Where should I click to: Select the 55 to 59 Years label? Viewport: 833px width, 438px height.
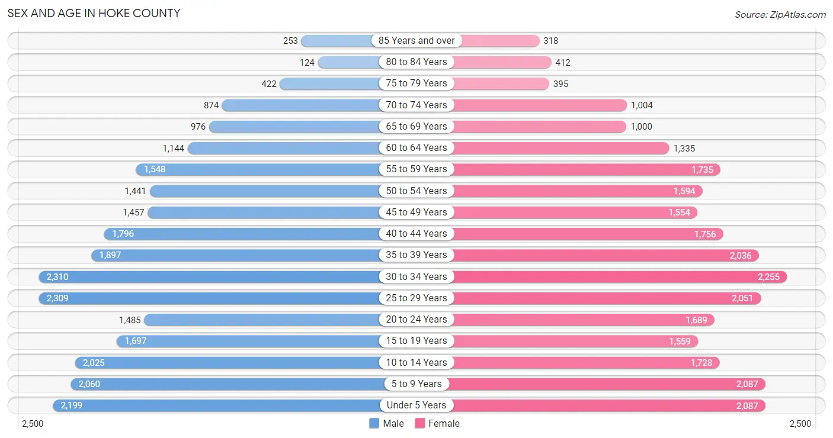(416, 169)
